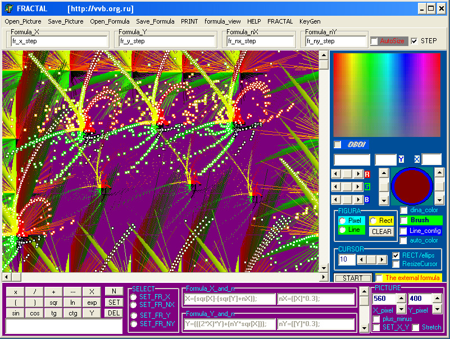Click the CLEAR button

[x=381, y=232]
